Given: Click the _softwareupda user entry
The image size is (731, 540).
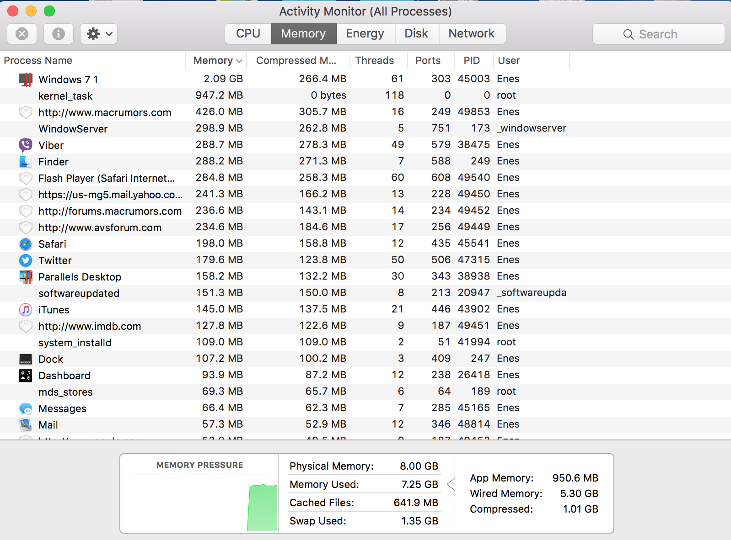Looking at the screenshot, I should pyautogui.click(x=532, y=292).
